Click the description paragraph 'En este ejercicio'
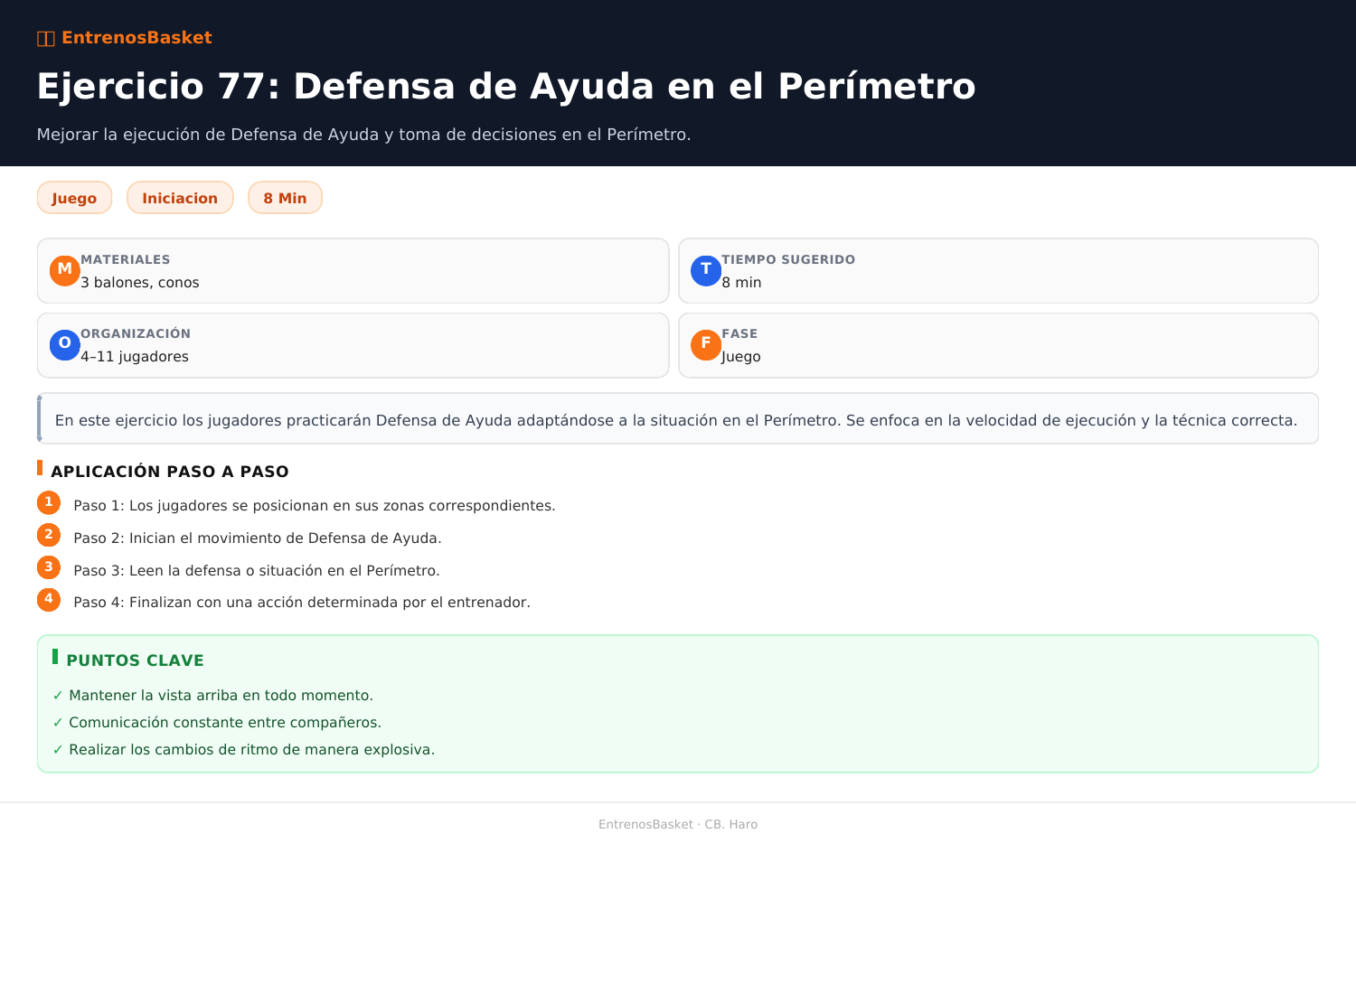The image size is (1356, 983). coord(676,420)
